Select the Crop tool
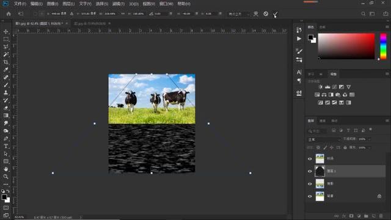Viewport: 391px width, 220px height. click(x=6, y=62)
